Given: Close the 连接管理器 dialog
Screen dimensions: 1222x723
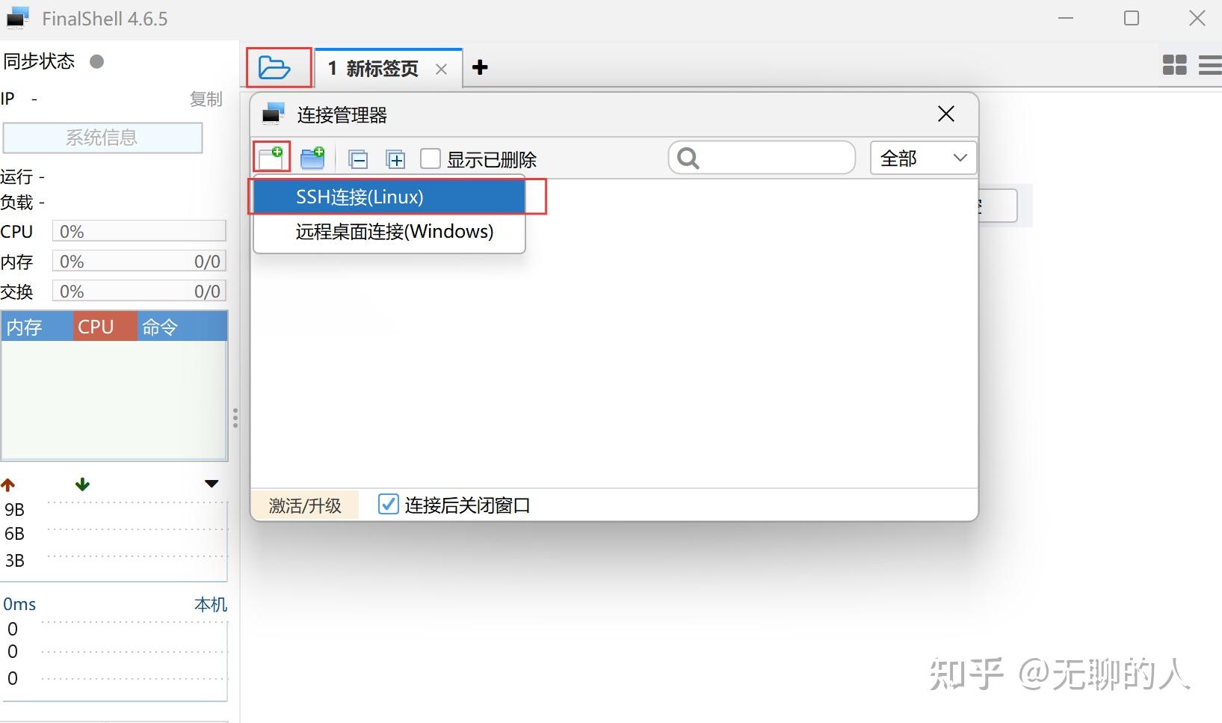Looking at the screenshot, I should [x=946, y=114].
